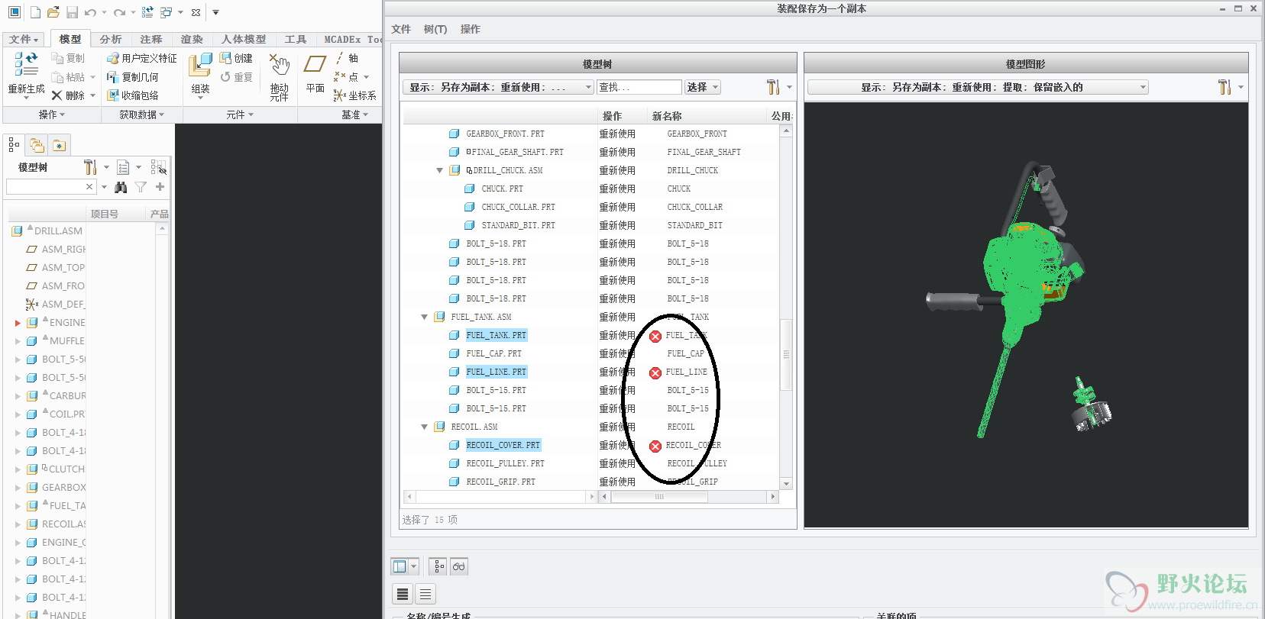Click the New file icon in quick toolbar
1265x619 pixels.
35,12
